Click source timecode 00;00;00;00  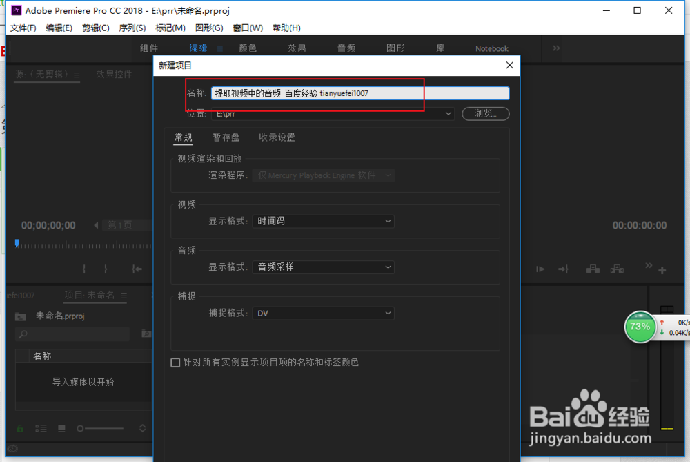point(48,226)
